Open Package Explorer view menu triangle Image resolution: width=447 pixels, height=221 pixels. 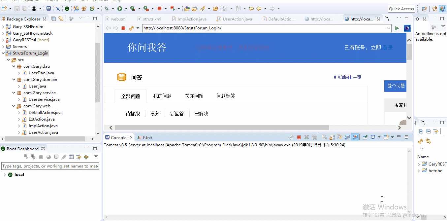click(80, 18)
